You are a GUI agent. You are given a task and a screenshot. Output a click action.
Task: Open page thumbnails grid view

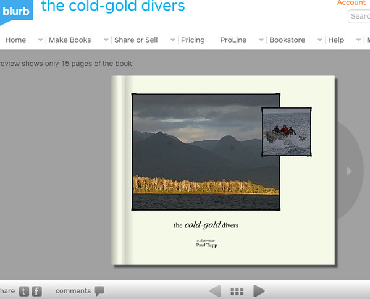point(237,292)
